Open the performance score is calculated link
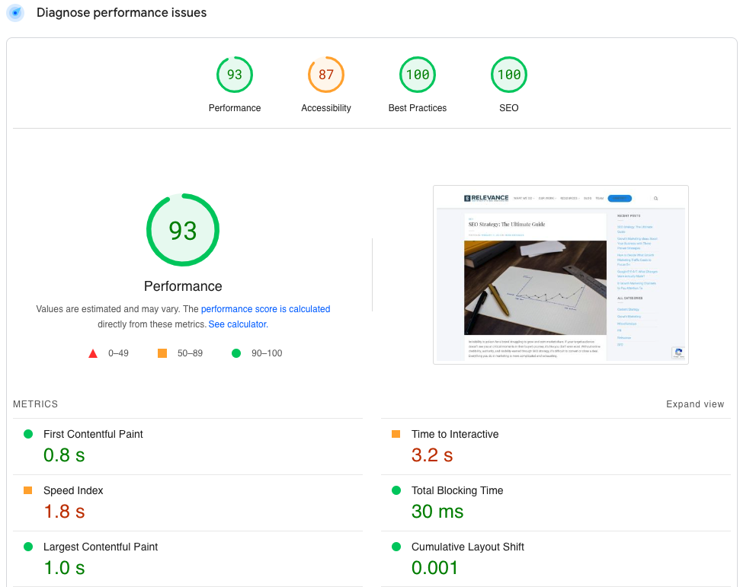This screenshot has width=740, height=587. (265, 308)
